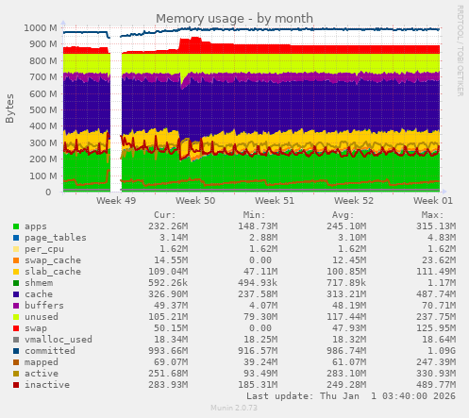The width and height of the screenshot is (469, 418).
Task: Click the page_tables blue legend swatch
Action: tap(16, 238)
